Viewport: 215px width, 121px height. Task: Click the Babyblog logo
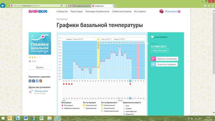click(x=38, y=11)
